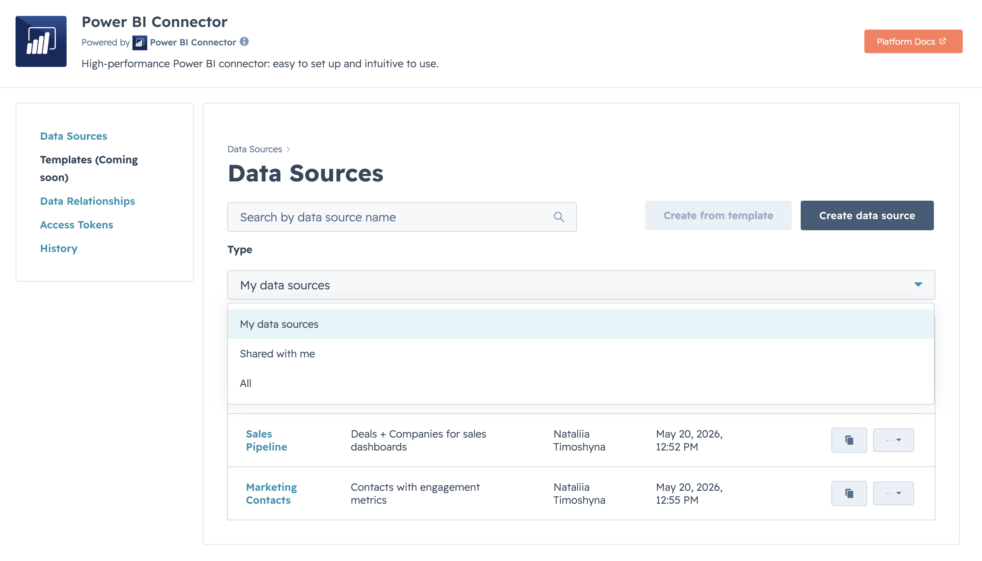Screen dimensions: 982x561
Task: Choose My data sources option in list
Action: [581, 324]
